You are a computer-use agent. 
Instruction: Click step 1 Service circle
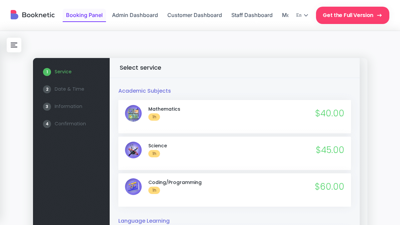coord(47,72)
